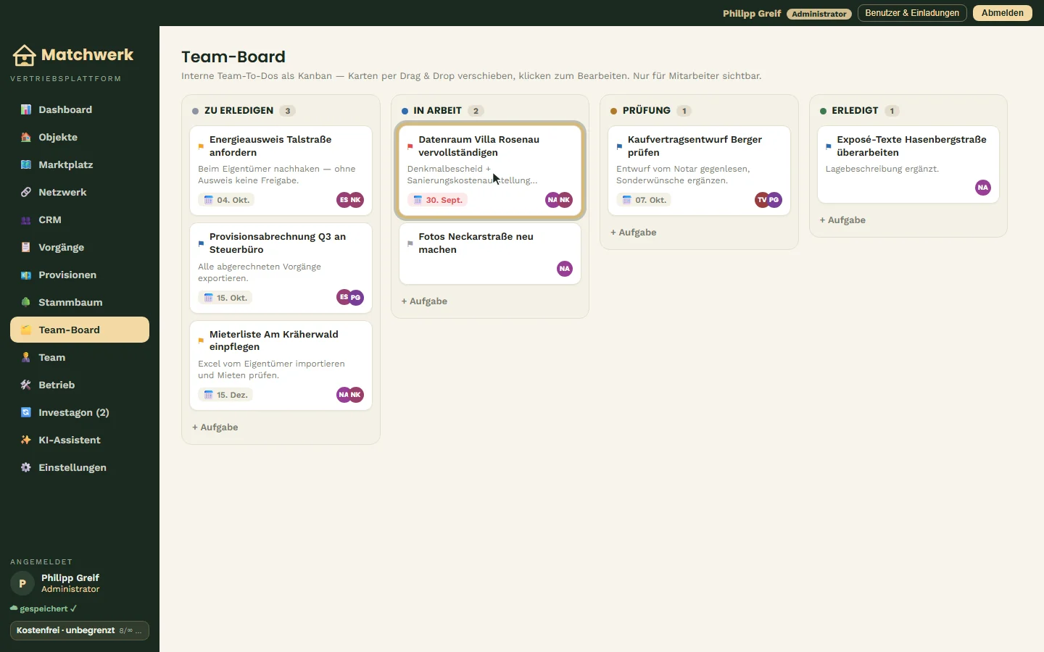This screenshot has width=1044, height=652.
Task: Click the Einstellungen gear icon
Action: point(26,467)
